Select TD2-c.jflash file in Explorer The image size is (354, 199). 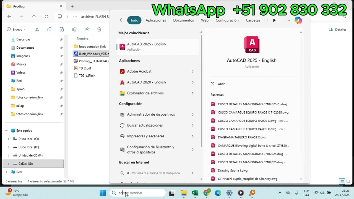pyautogui.click(x=87, y=75)
